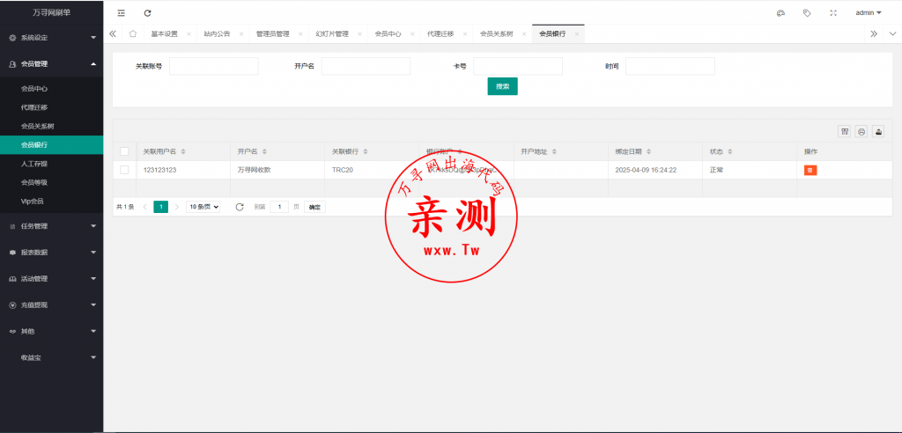902x433 pixels.
Task: Open 会员等级 in the sidebar
Action: tap(52, 182)
